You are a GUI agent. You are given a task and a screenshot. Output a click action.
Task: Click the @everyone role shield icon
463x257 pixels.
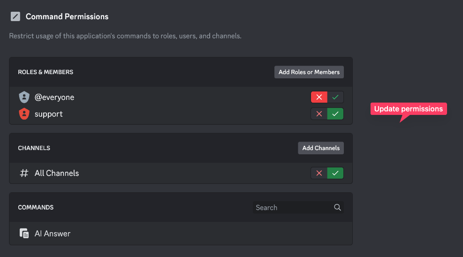click(x=24, y=97)
